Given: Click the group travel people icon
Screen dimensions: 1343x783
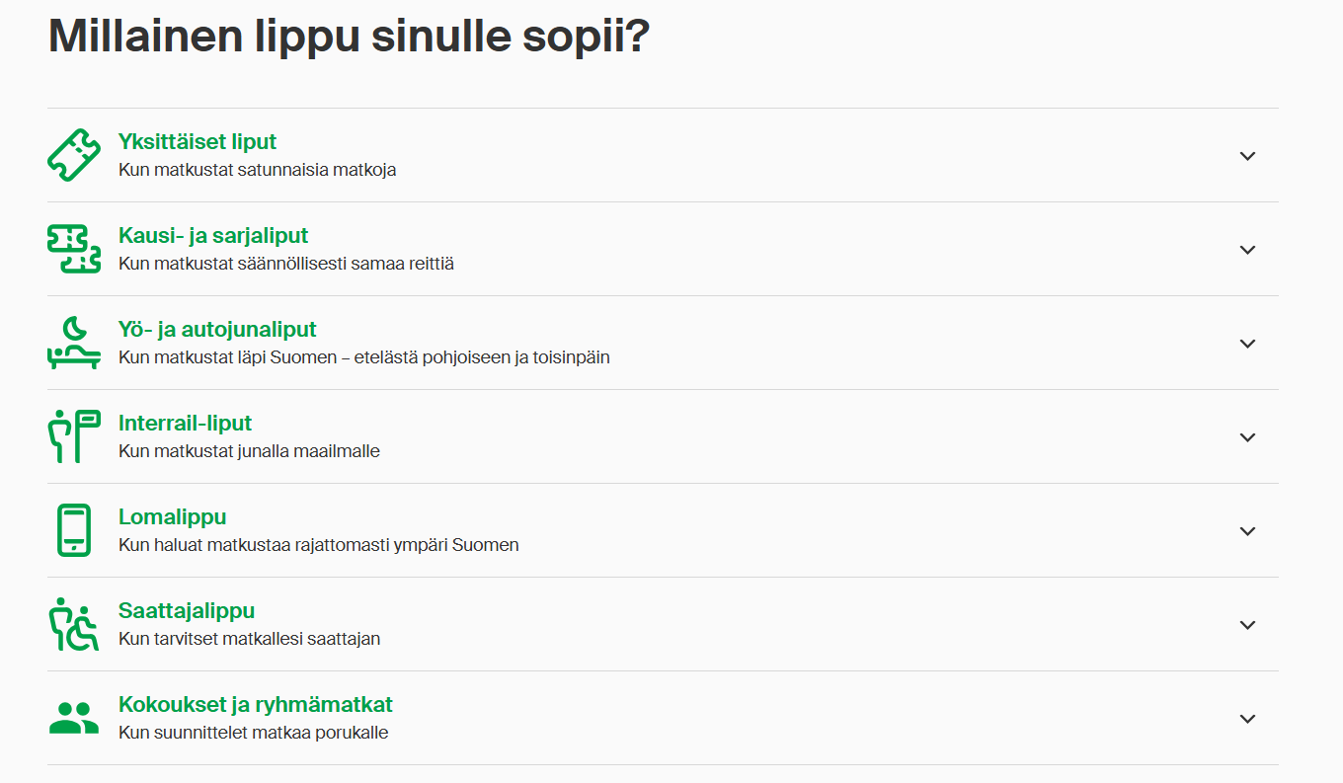Looking at the screenshot, I should point(74,718).
